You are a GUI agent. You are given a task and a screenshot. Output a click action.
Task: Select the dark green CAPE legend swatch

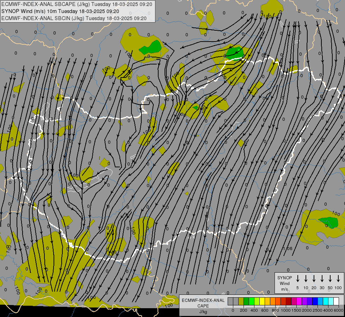(246, 301)
